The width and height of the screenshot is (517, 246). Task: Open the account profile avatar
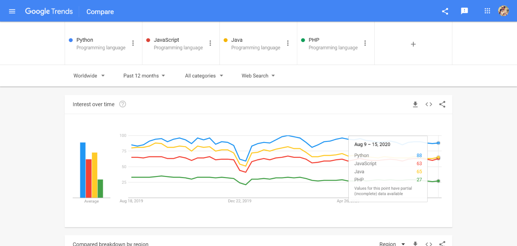tap(503, 11)
